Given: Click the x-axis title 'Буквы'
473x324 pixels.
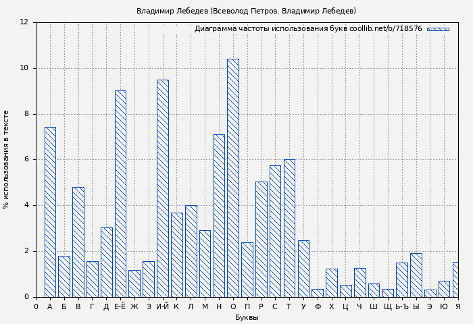Looking at the screenshot, I should click(x=246, y=317).
